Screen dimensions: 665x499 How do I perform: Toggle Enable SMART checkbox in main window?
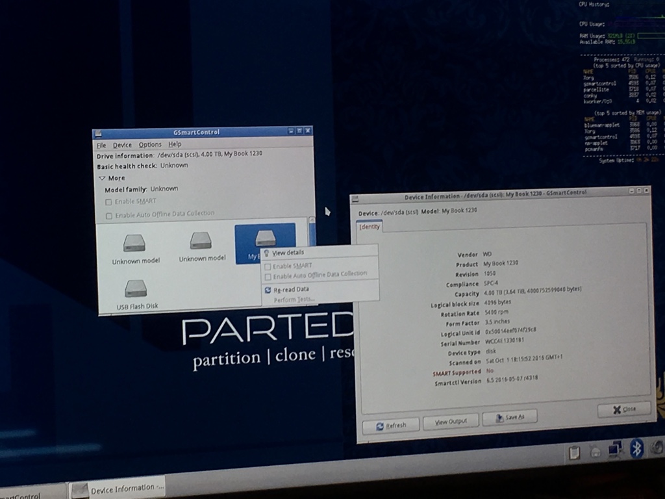108,202
